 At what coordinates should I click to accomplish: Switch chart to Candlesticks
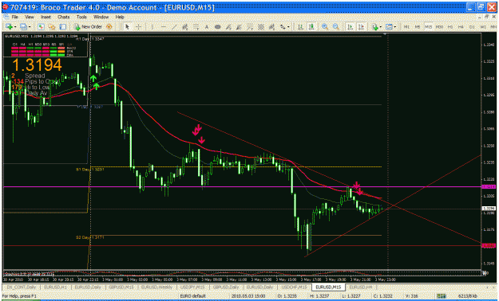(x=311, y=27)
